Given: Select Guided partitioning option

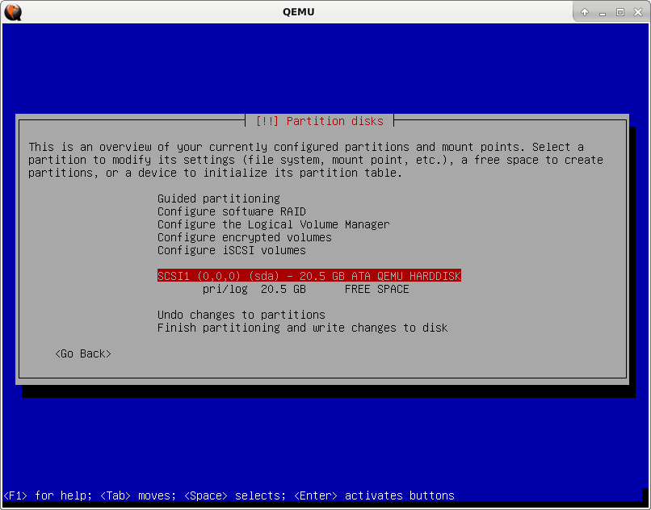Looking at the screenshot, I should 218,199.
